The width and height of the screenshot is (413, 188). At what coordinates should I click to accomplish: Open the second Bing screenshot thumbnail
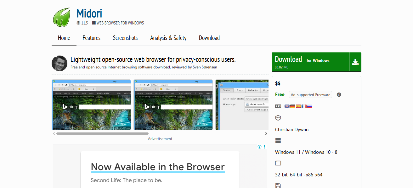click(x=173, y=105)
